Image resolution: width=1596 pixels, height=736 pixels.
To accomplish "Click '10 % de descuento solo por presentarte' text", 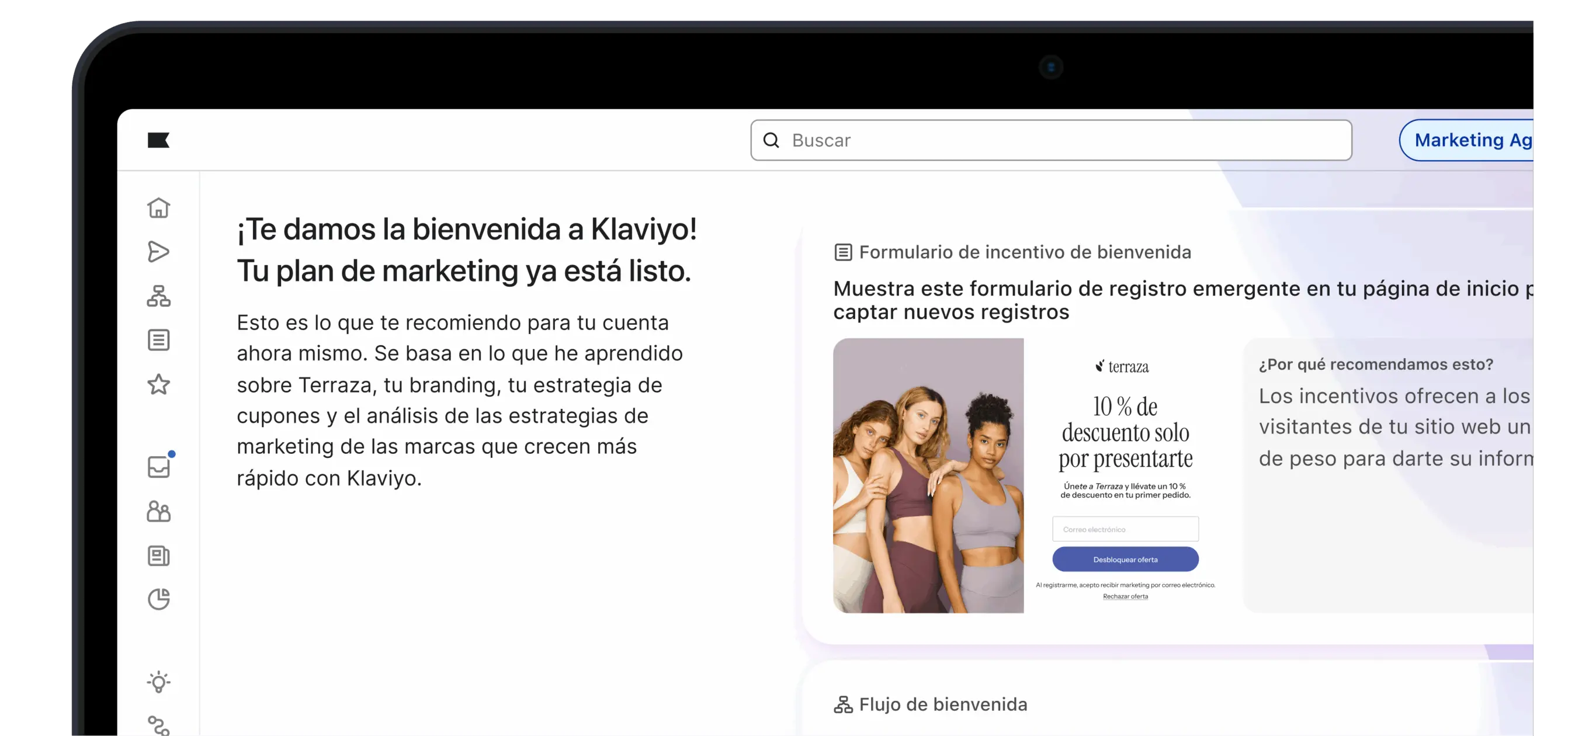I will click(x=1125, y=432).
